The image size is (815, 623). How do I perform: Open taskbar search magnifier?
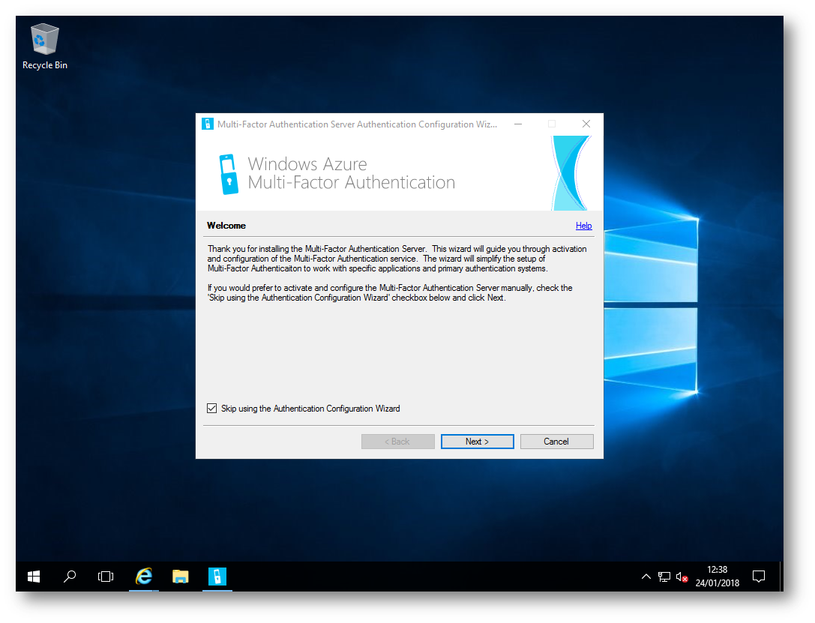tap(70, 577)
